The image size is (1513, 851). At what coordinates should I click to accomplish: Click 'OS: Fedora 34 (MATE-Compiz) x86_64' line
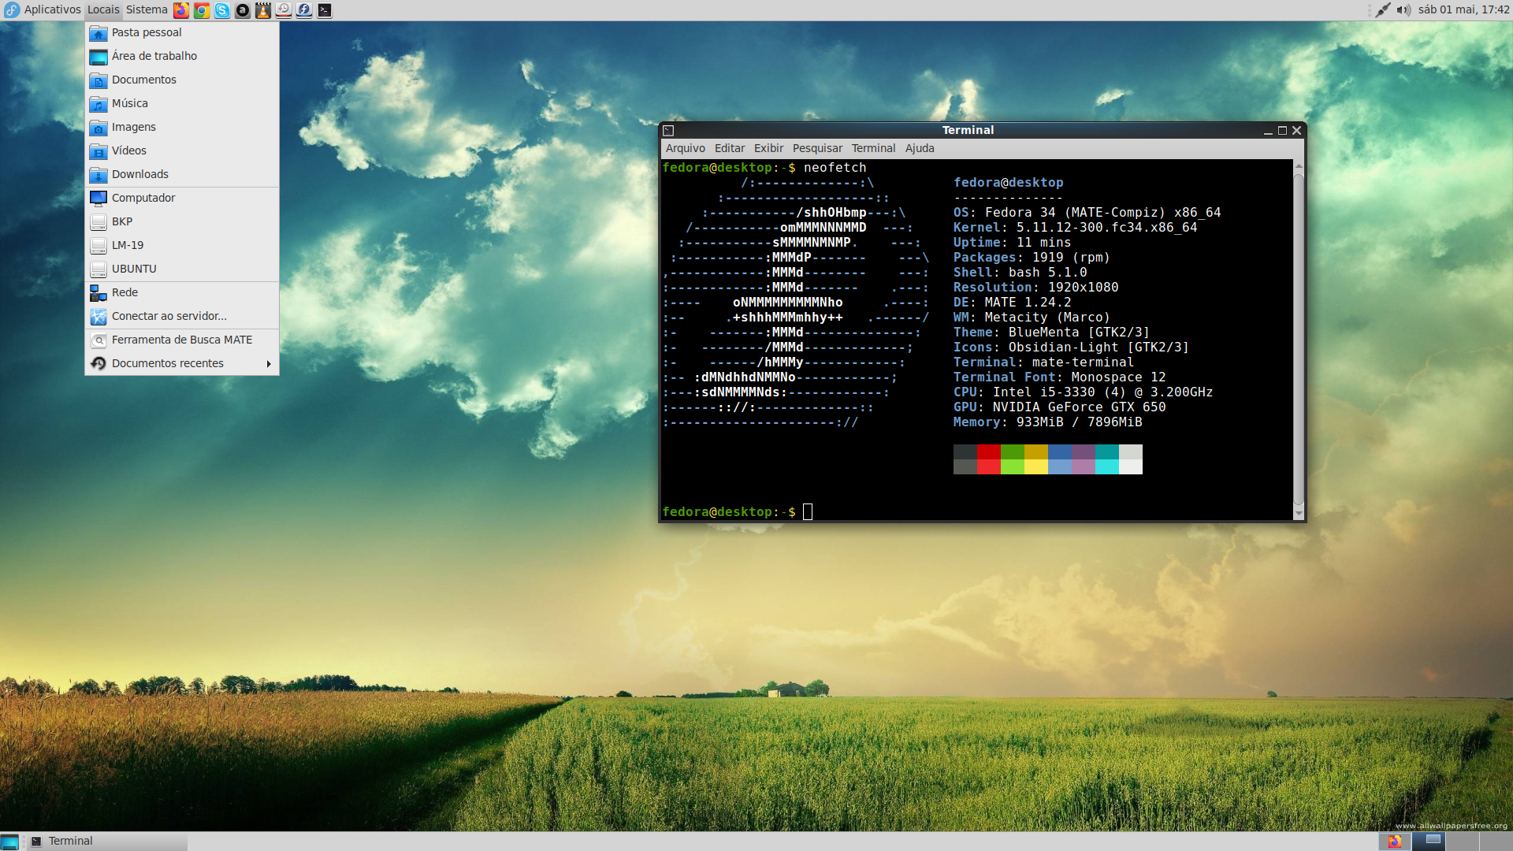1087,213
